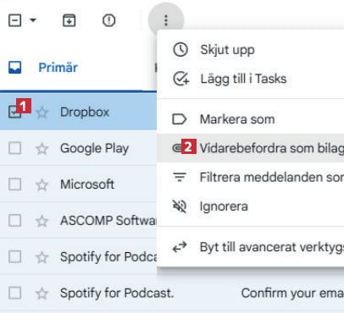The height and width of the screenshot is (313, 344).
Task: Check the Google Play email checkbox
Action: click(14, 148)
